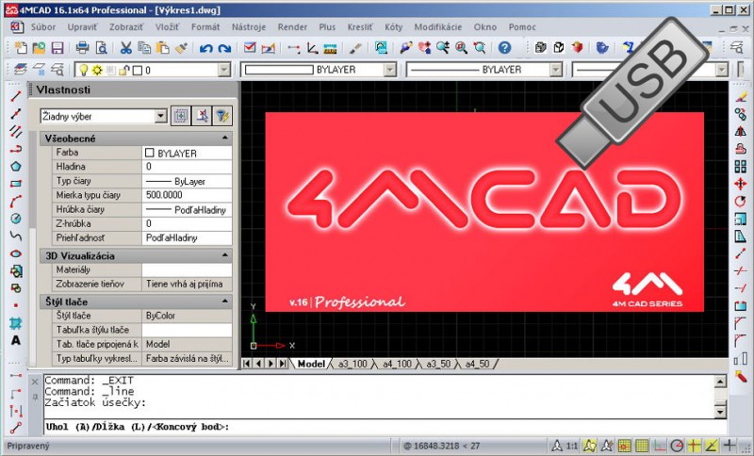Select the Polygon draw tool

click(16, 166)
